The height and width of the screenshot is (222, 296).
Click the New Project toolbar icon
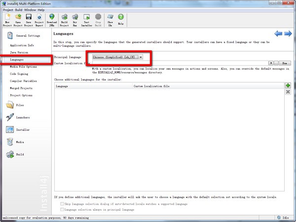(7, 19)
